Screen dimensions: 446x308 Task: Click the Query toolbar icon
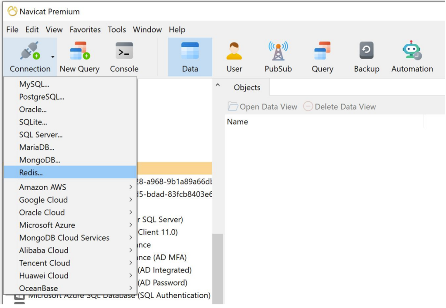322,51
